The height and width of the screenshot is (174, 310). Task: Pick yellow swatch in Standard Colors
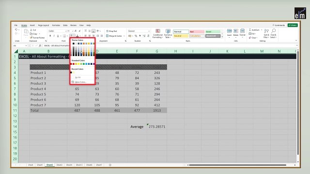[78, 64]
